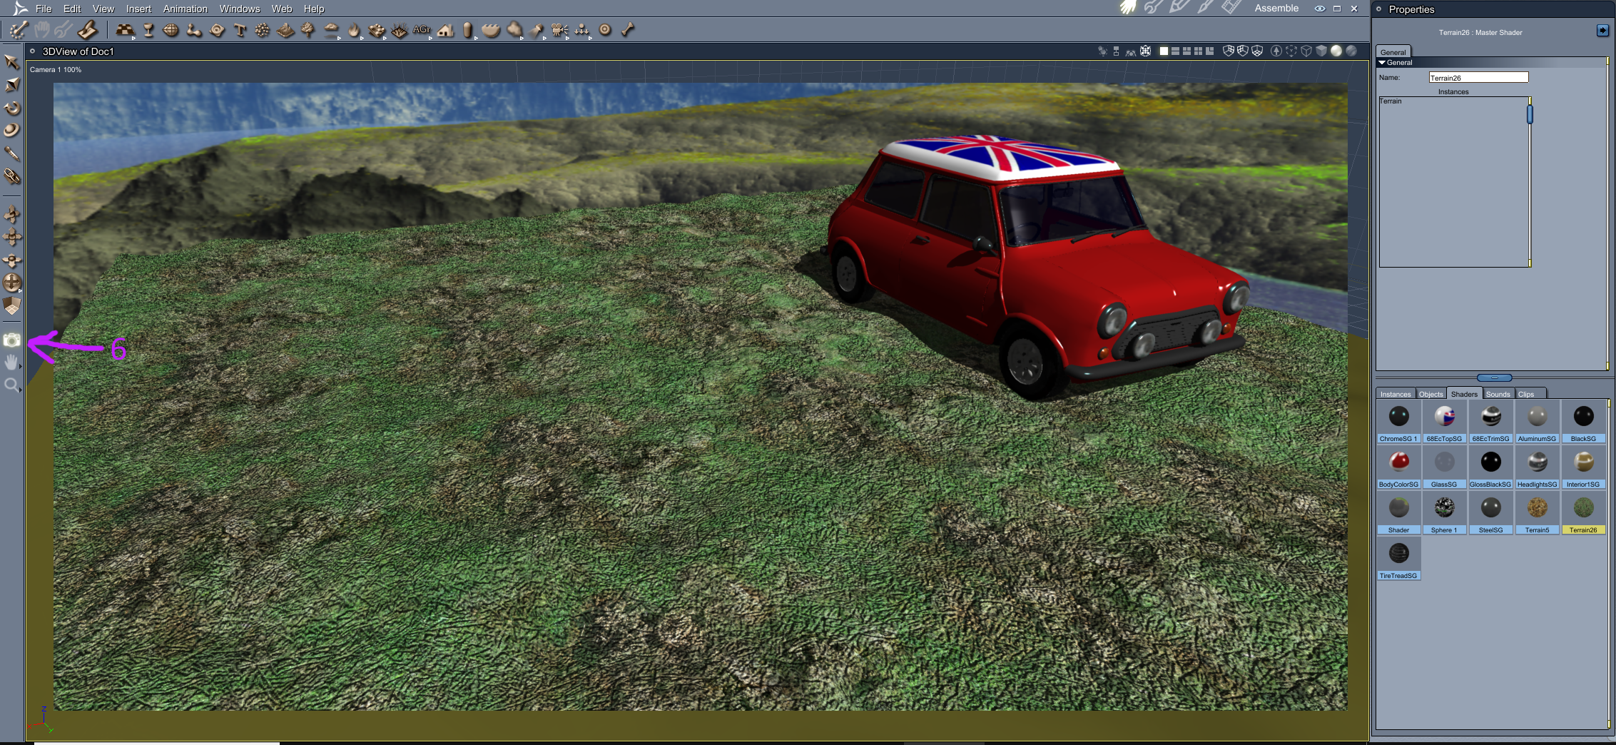This screenshot has height=745, width=1616.
Task: Open the Animation menu
Action: click(x=186, y=9)
